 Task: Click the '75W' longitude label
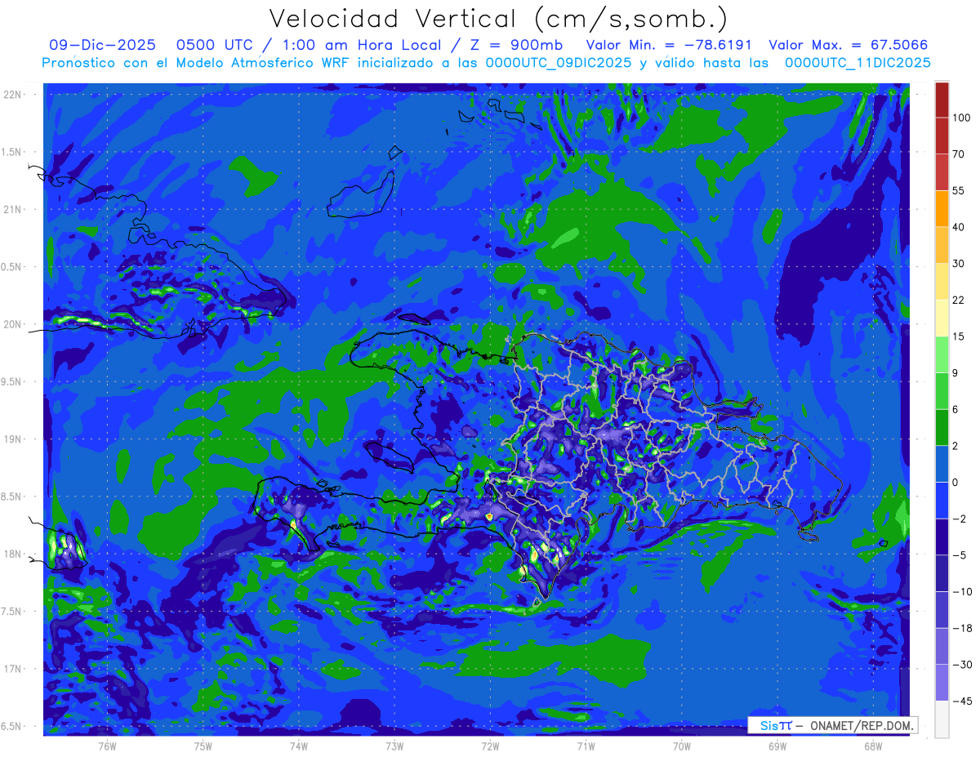pos(203,746)
